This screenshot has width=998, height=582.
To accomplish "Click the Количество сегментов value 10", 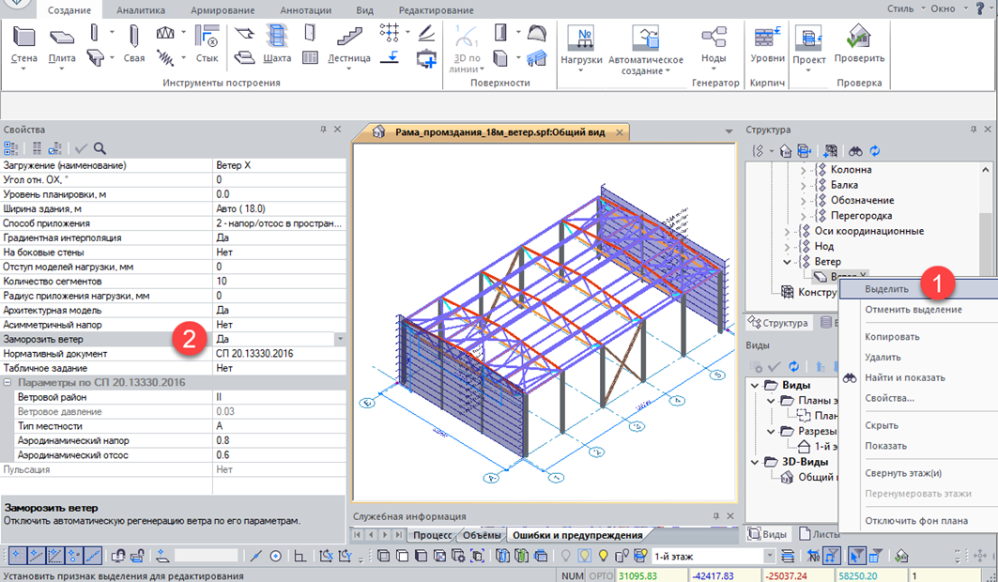I will (x=279, y=281).
